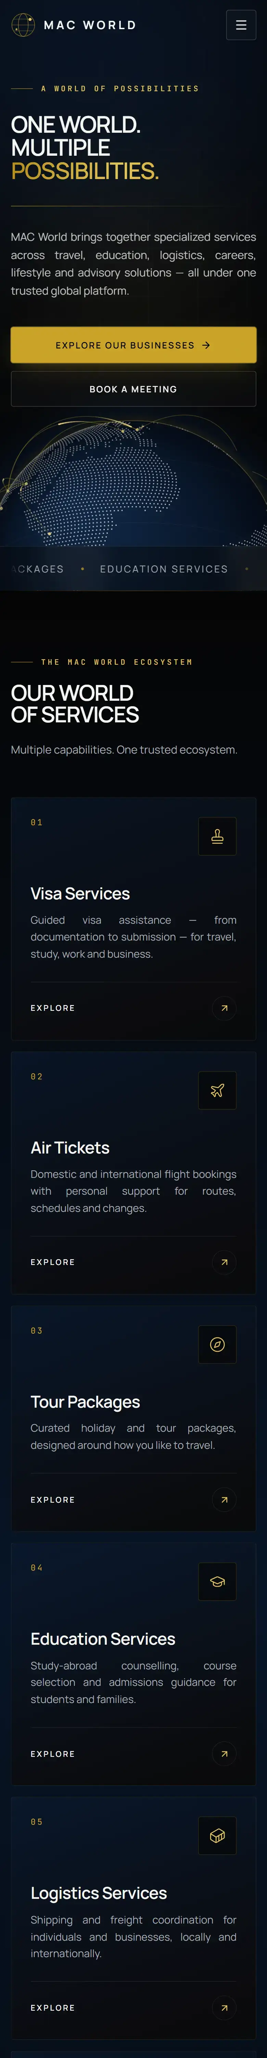The height and width of the screenshot is (2058, 267).
Task: Click the Tour Packages compass icon
Action: (x=217, y=1345)
